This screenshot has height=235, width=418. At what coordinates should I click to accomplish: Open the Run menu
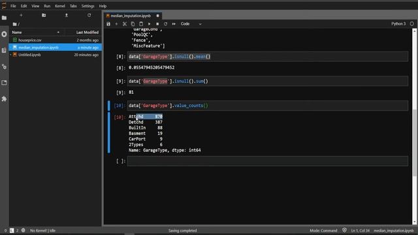point(47,6)
